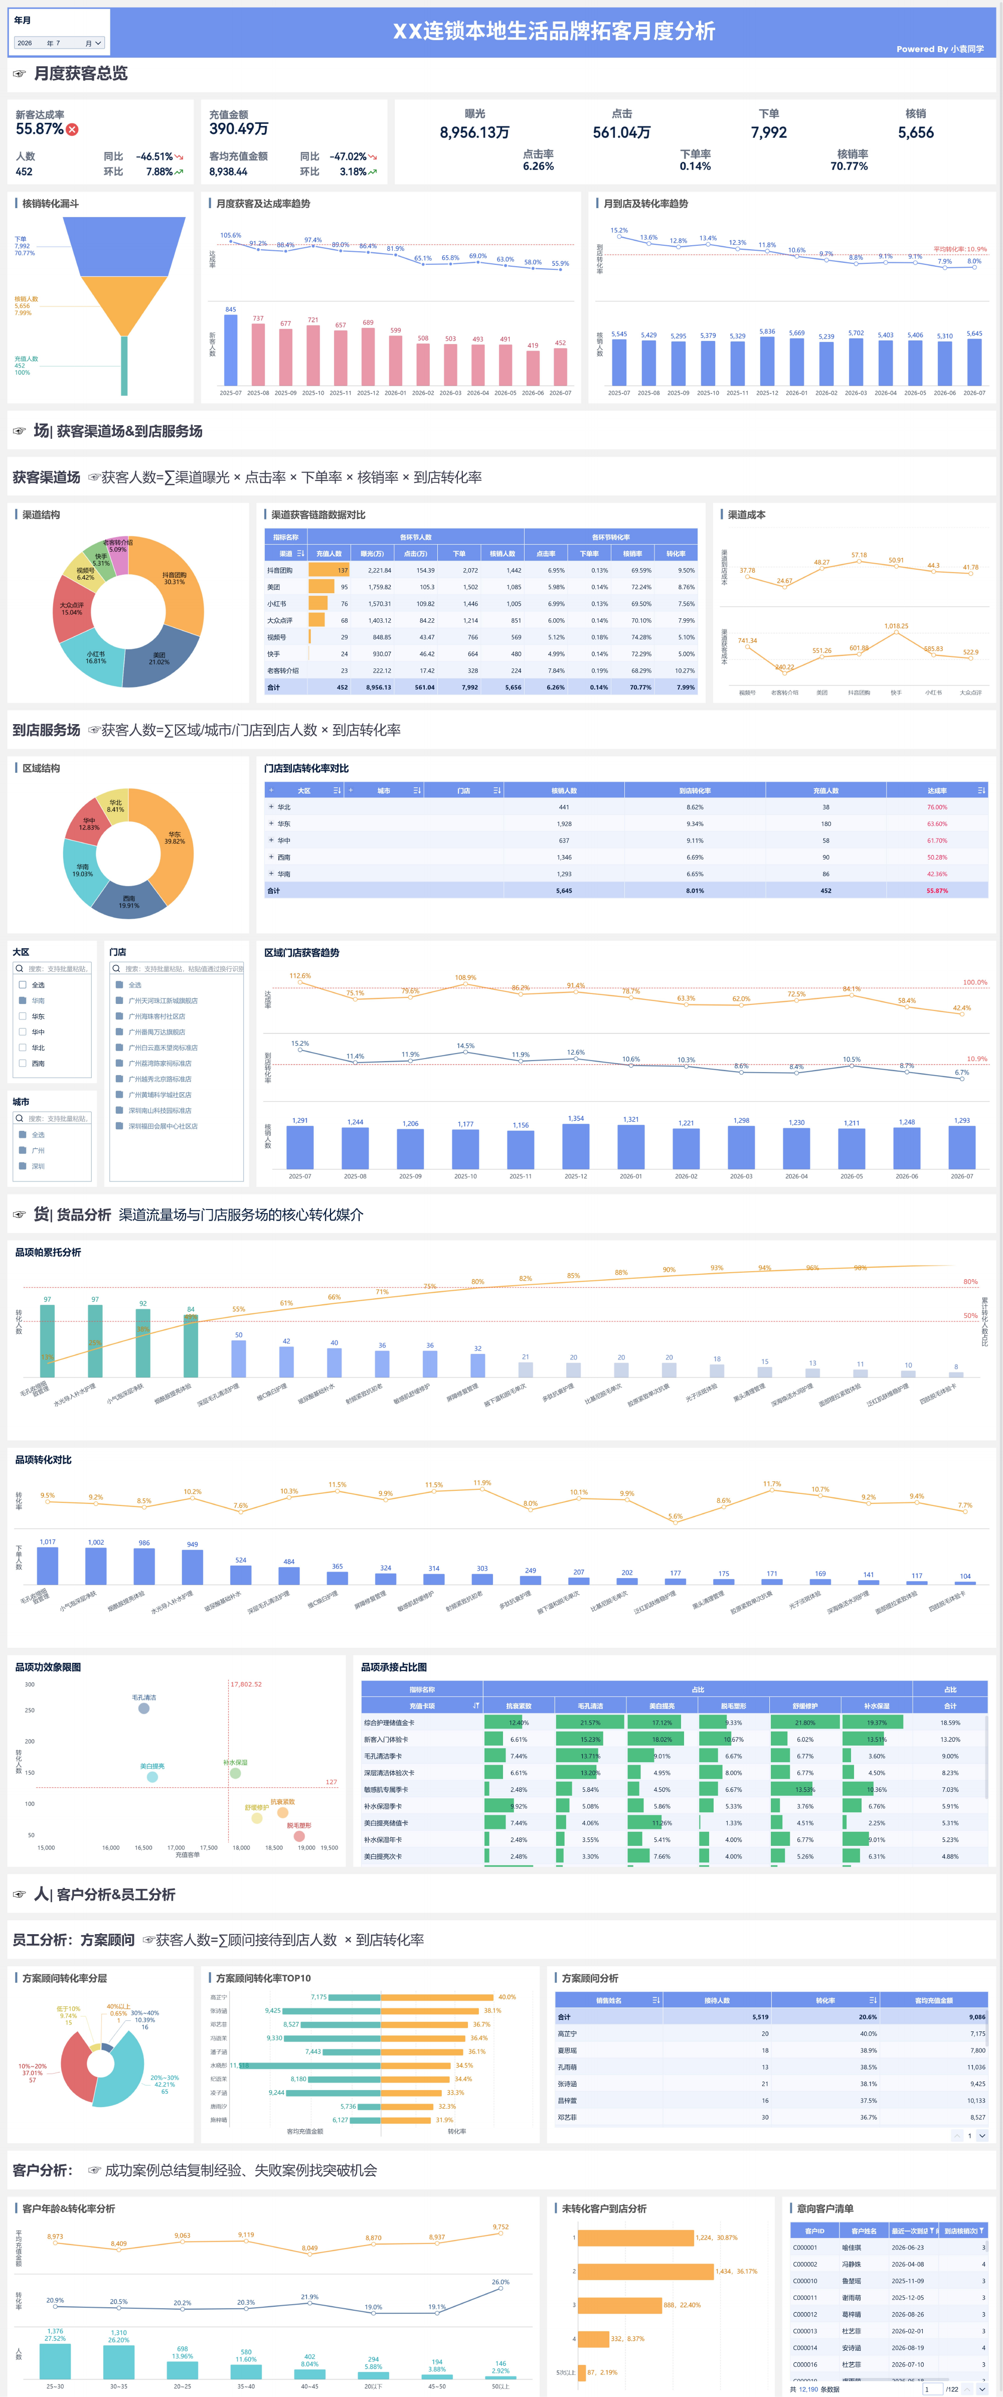Click the search icon in 大区 filter
The image size is (1003, 2397).
[x=20, y=969]
